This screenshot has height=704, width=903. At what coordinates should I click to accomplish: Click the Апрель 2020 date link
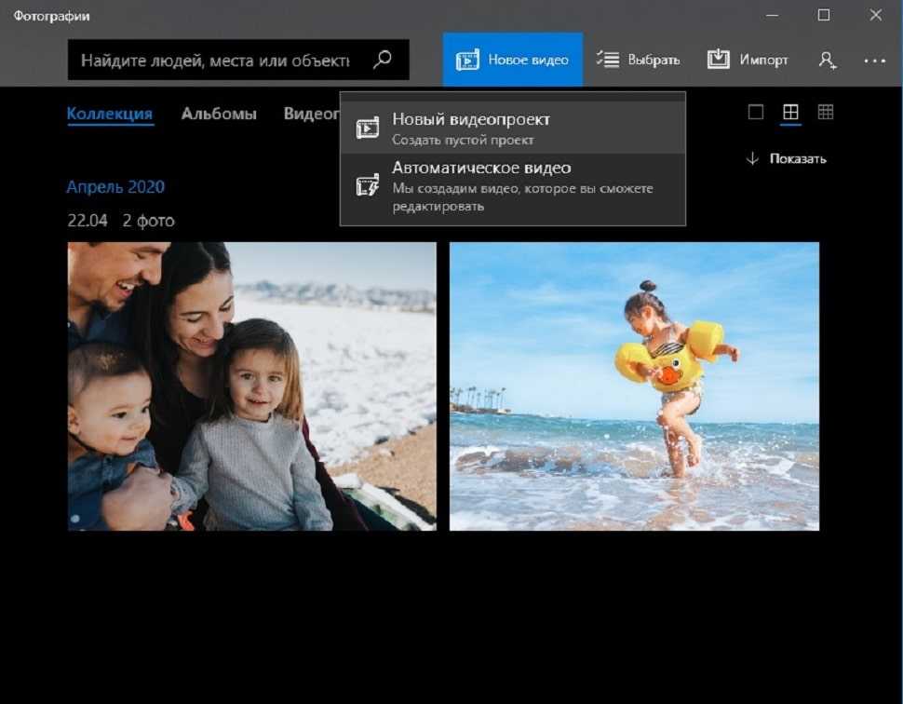115,187
